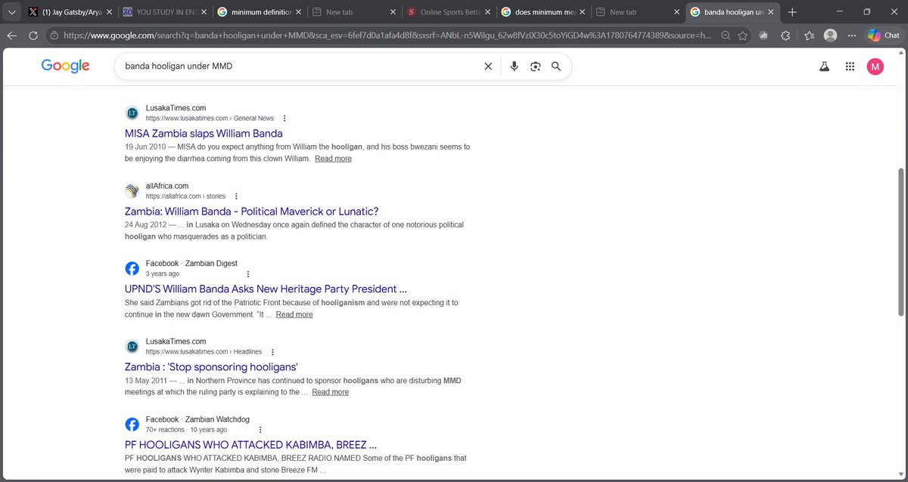The height and width of the screenshot is (482, 908).
Task: Click the page vertical scrollbar thumb
Action: pos(900,241)
